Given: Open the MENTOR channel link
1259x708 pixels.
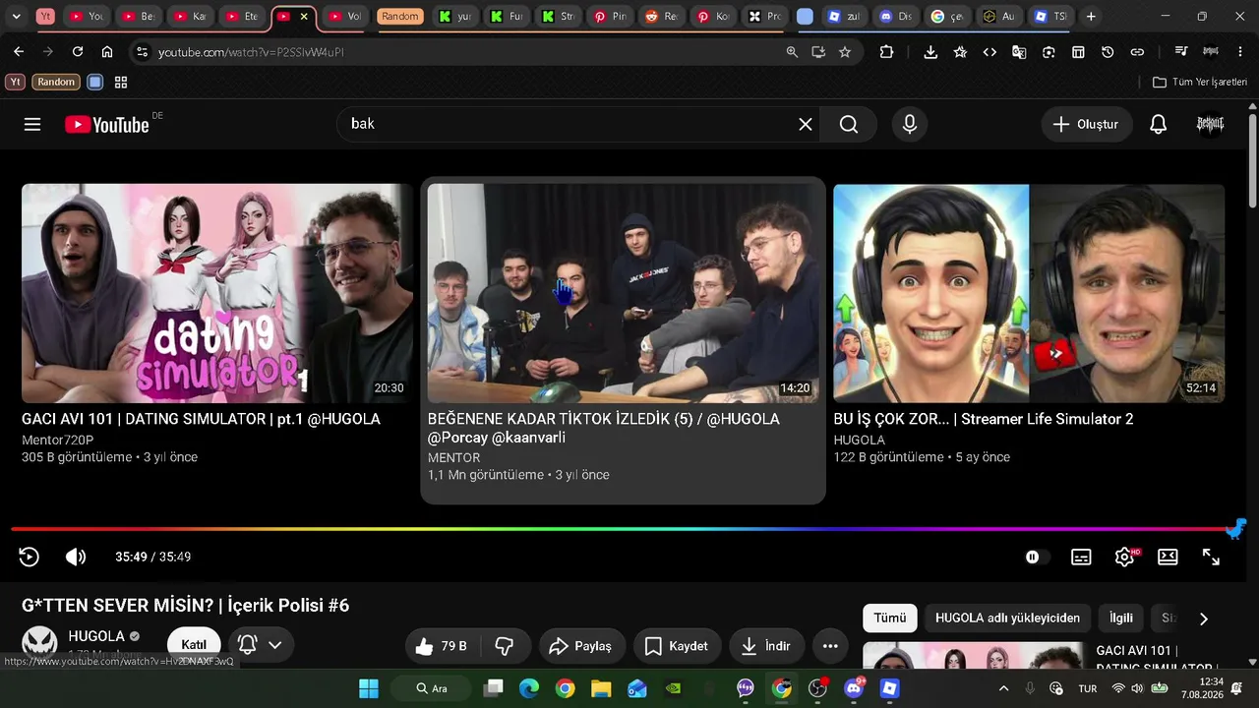Looking at the screenshot, I should click(x=454, y=457).
